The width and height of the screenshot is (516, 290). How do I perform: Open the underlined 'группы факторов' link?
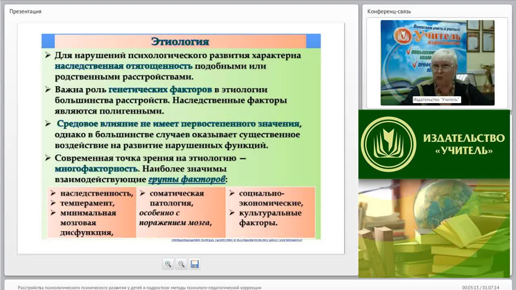point(187,179)
